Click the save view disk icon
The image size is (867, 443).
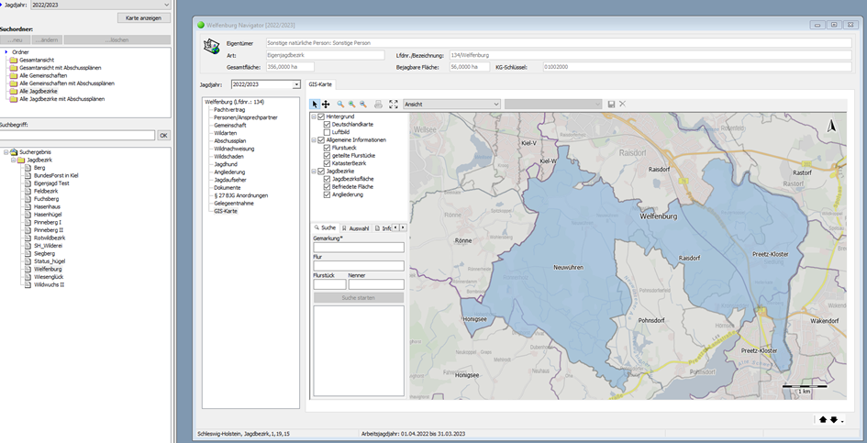click(611, 105)
